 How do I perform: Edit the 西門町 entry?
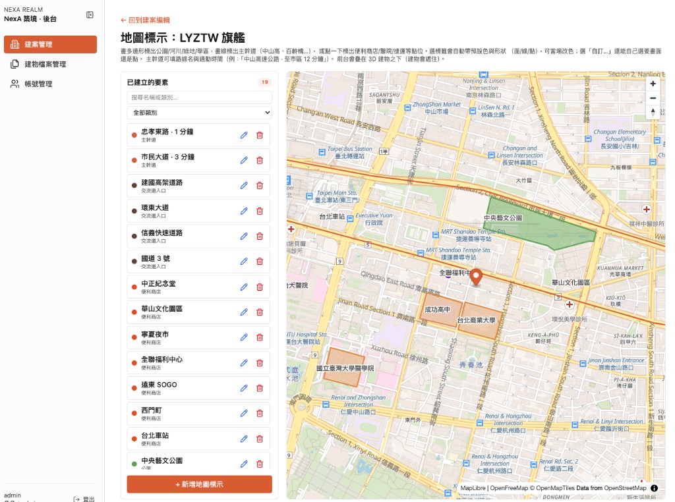coord(244,413)
